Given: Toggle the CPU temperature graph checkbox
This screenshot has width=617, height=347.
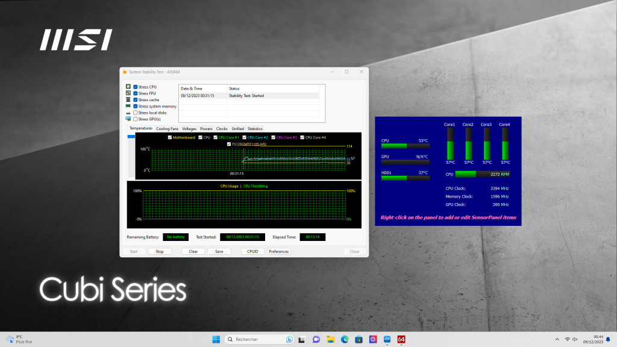Looking at the screenshot, I should pos(200,137).
